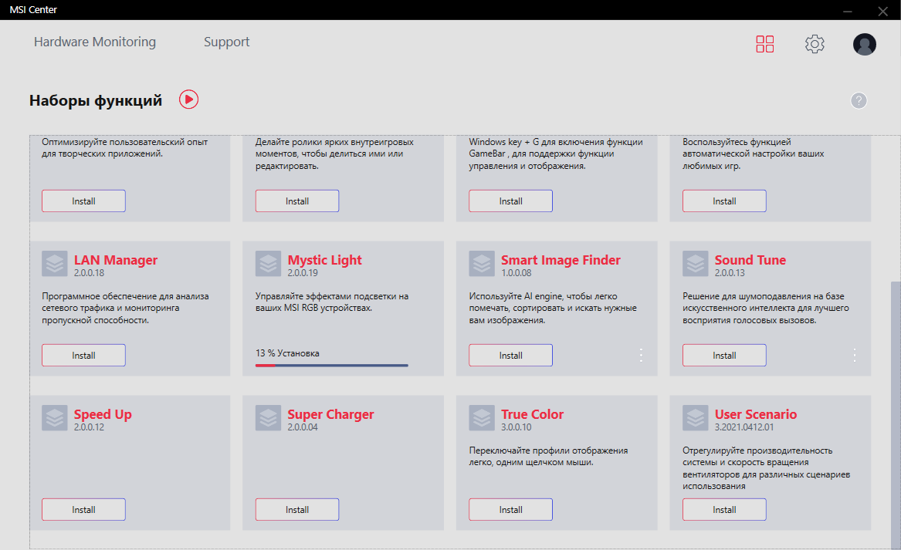Open Sound Tune more options dots

pos(855,356)
